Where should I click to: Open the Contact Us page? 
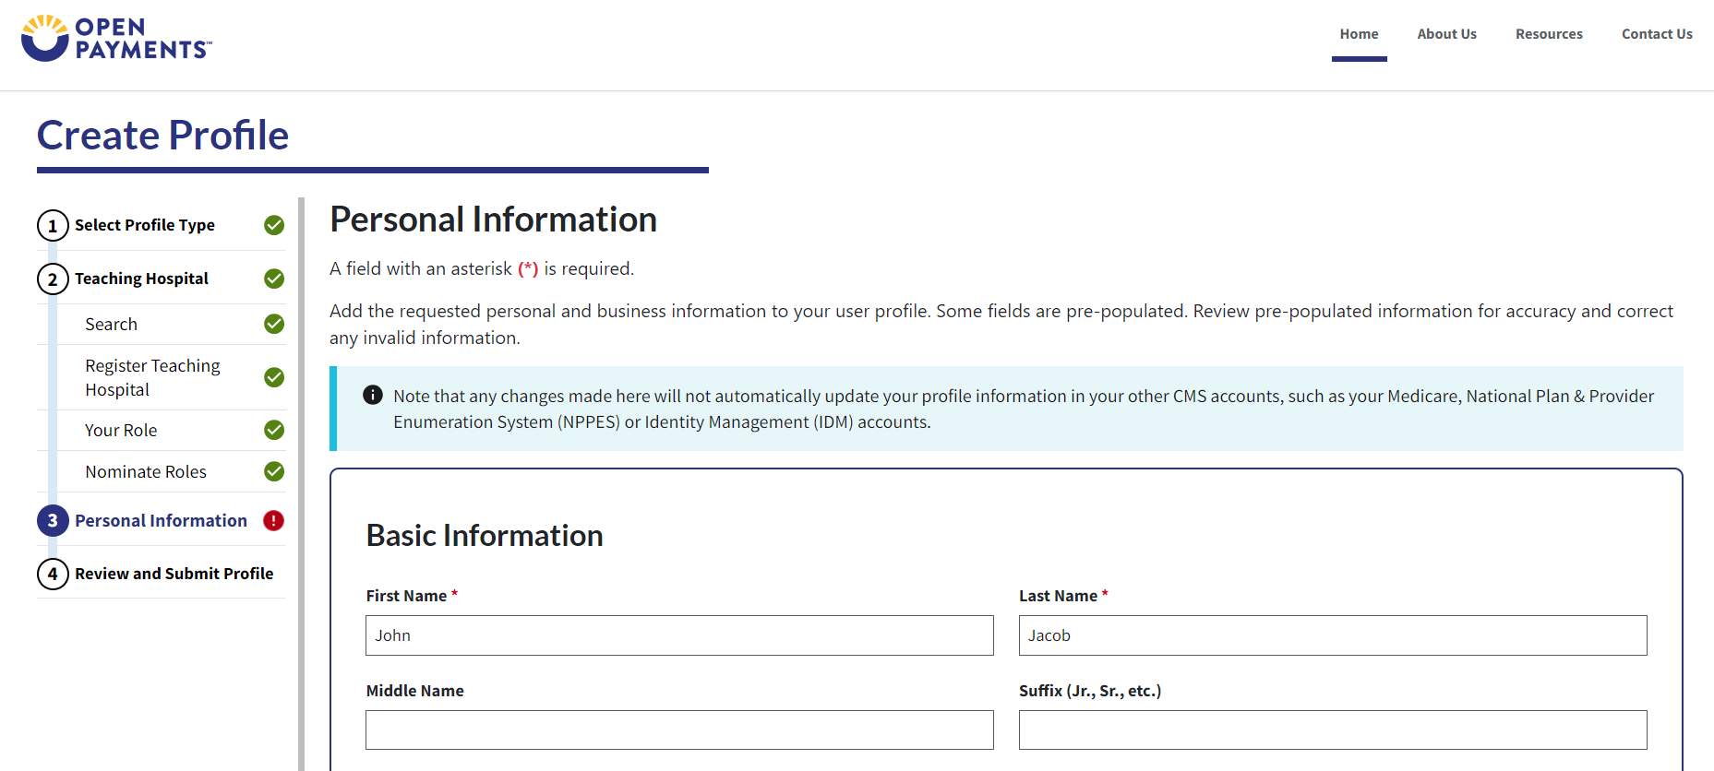pos(1657,34)
